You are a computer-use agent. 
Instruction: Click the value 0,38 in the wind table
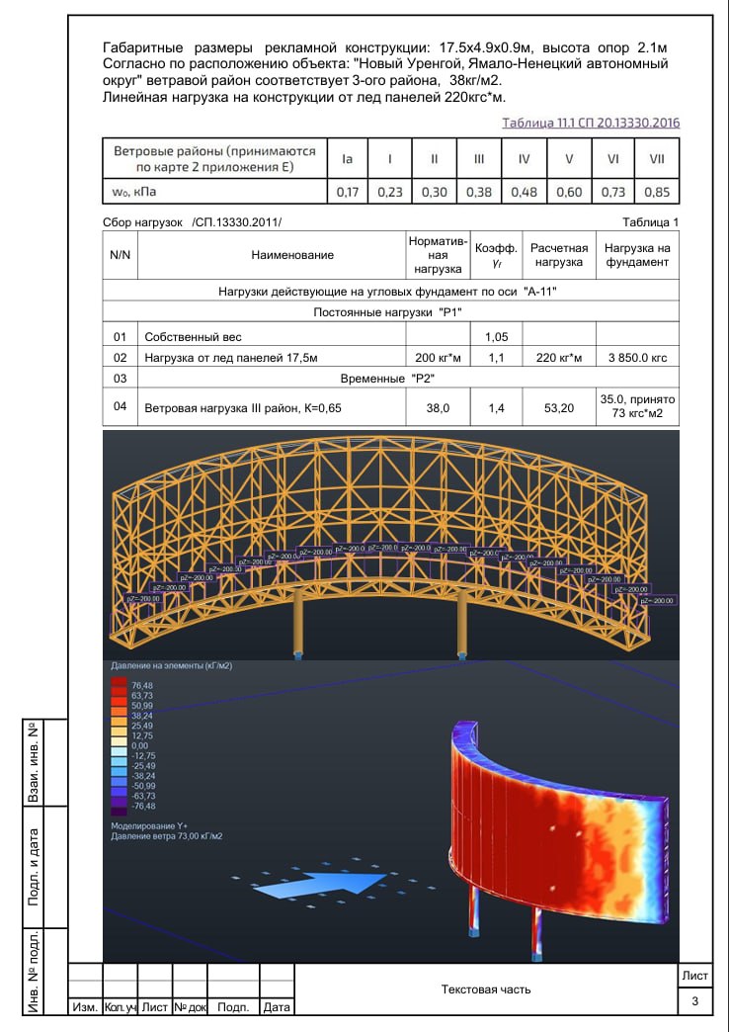(x=479, y=192)
